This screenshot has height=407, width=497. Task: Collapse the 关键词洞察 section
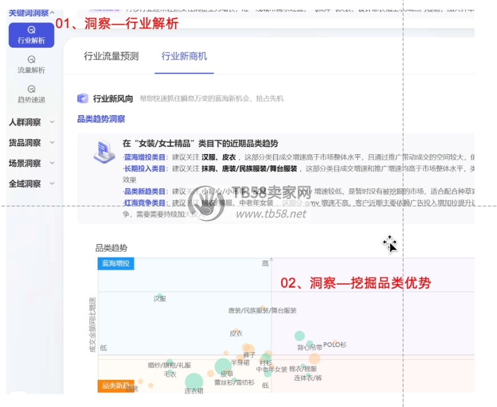pyautogui.click(x=52, y=12)
